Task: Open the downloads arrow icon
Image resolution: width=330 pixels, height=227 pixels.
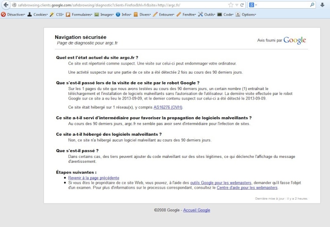Action: [x=322, y=5]
